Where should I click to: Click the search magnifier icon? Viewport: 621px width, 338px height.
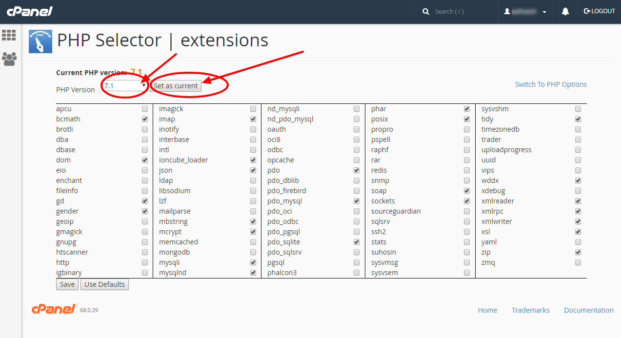coord(426,11)
